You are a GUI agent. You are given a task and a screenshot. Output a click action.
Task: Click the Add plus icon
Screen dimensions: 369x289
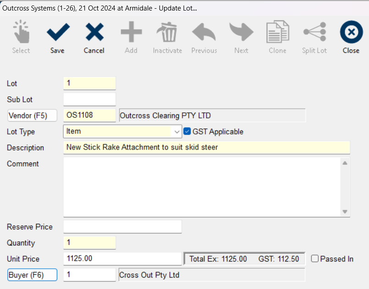pos(131,33)
